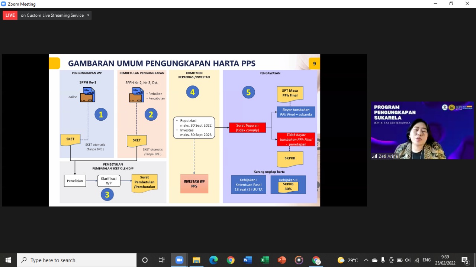Image resolution: width=476 pixels, height=267 pixels.
Task: Open the ENG language input selector
Action: tap(427, 260)
